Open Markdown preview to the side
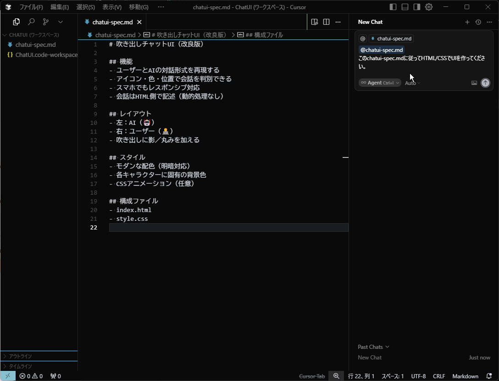This screenshot has height=381, width=499. click(314, 22)
